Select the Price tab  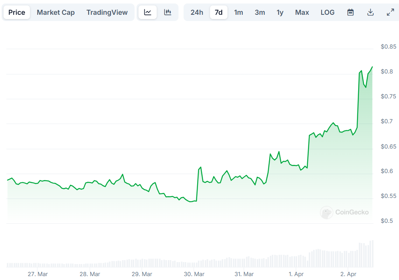(x=17, y=12)
